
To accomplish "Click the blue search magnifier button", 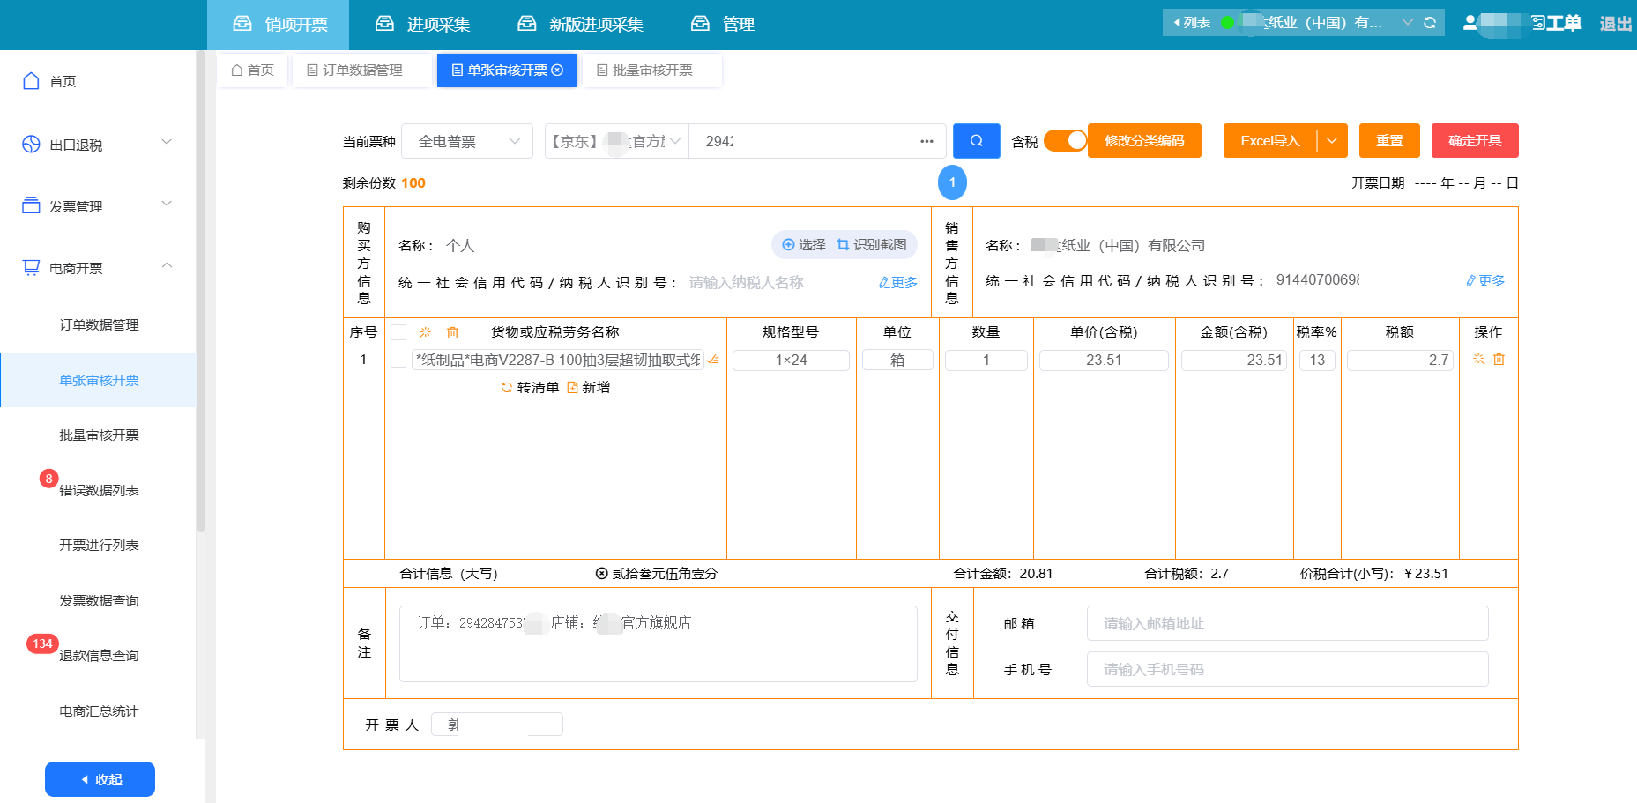I will tap(976, 141).
